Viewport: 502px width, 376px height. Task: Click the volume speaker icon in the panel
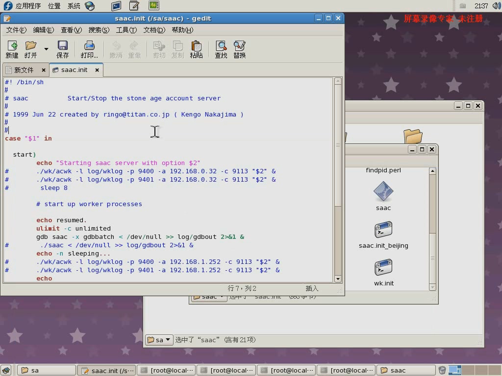pos(497,6)
